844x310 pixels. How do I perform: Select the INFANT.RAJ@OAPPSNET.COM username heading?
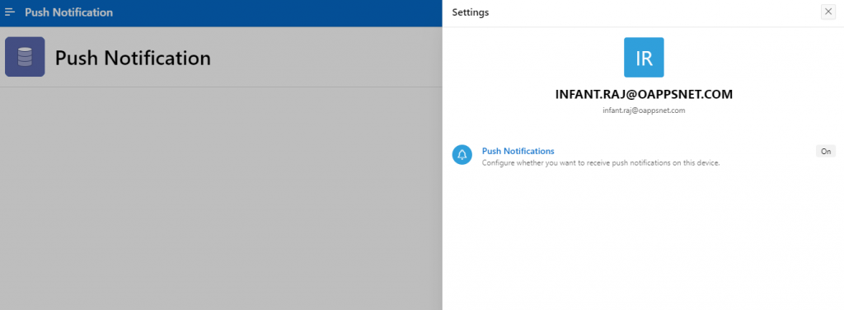coord(644,94)
